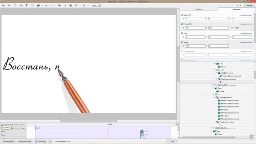This screenshot has height=144, width=256.
Task: Collapse first СОДЕРЖИМОЕ frame in tree
Action: 212,85
